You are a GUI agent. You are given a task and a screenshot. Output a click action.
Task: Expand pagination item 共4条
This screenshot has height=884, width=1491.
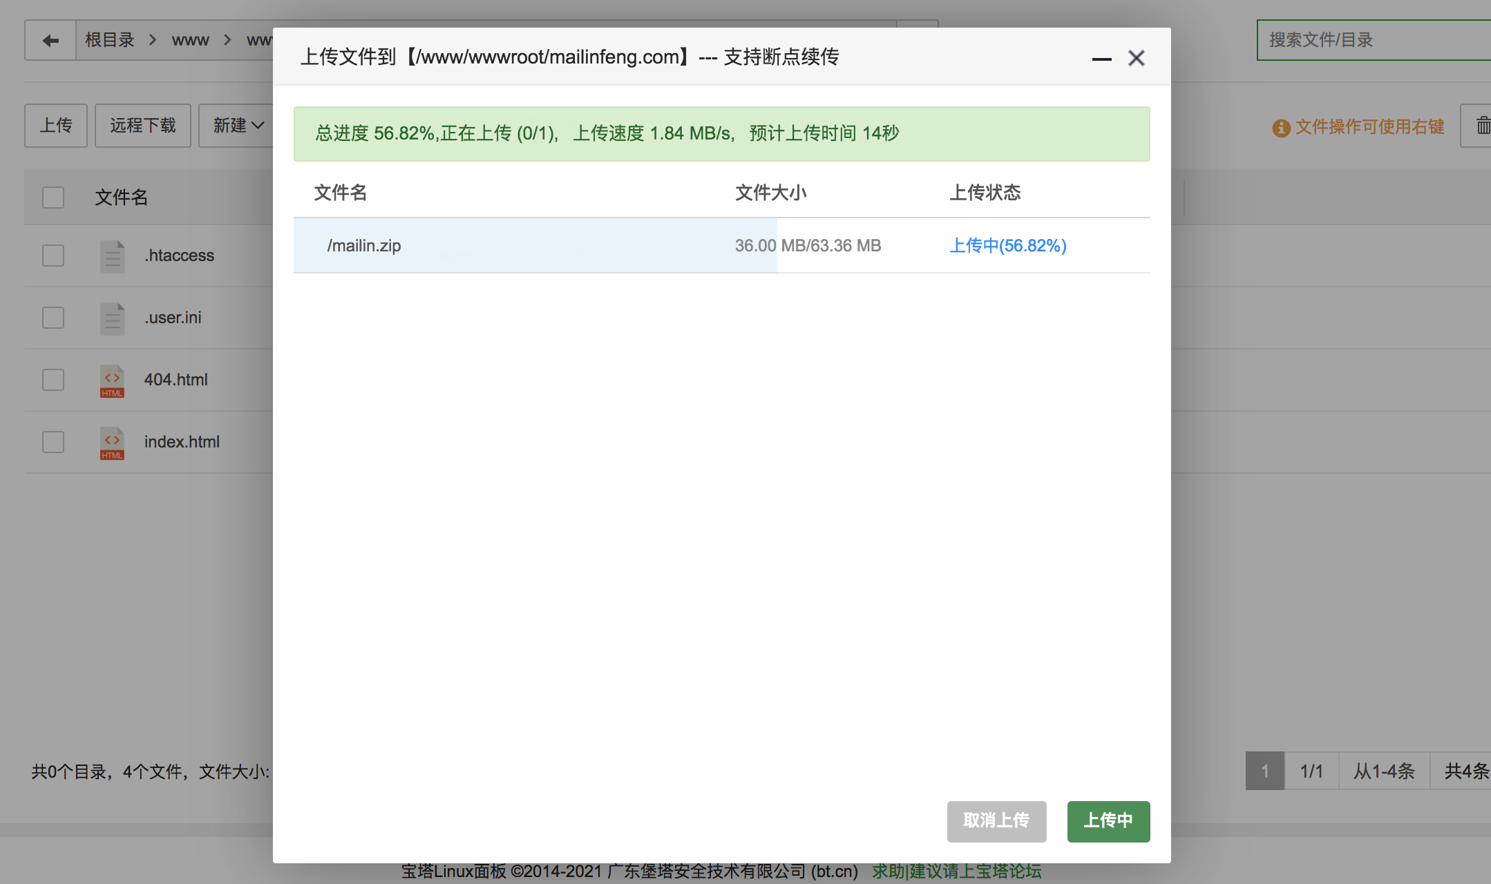[1466, 771]
